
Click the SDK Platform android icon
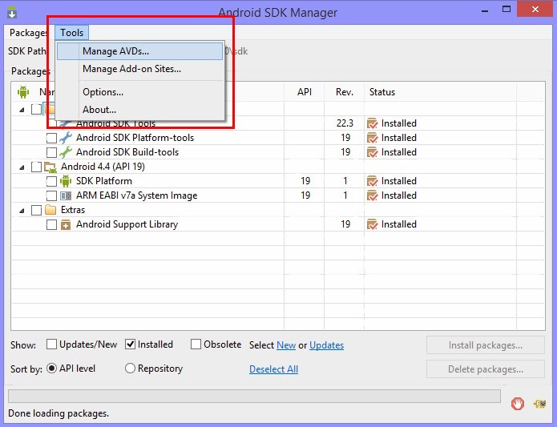pyautogui.click(x=66, y=181)
